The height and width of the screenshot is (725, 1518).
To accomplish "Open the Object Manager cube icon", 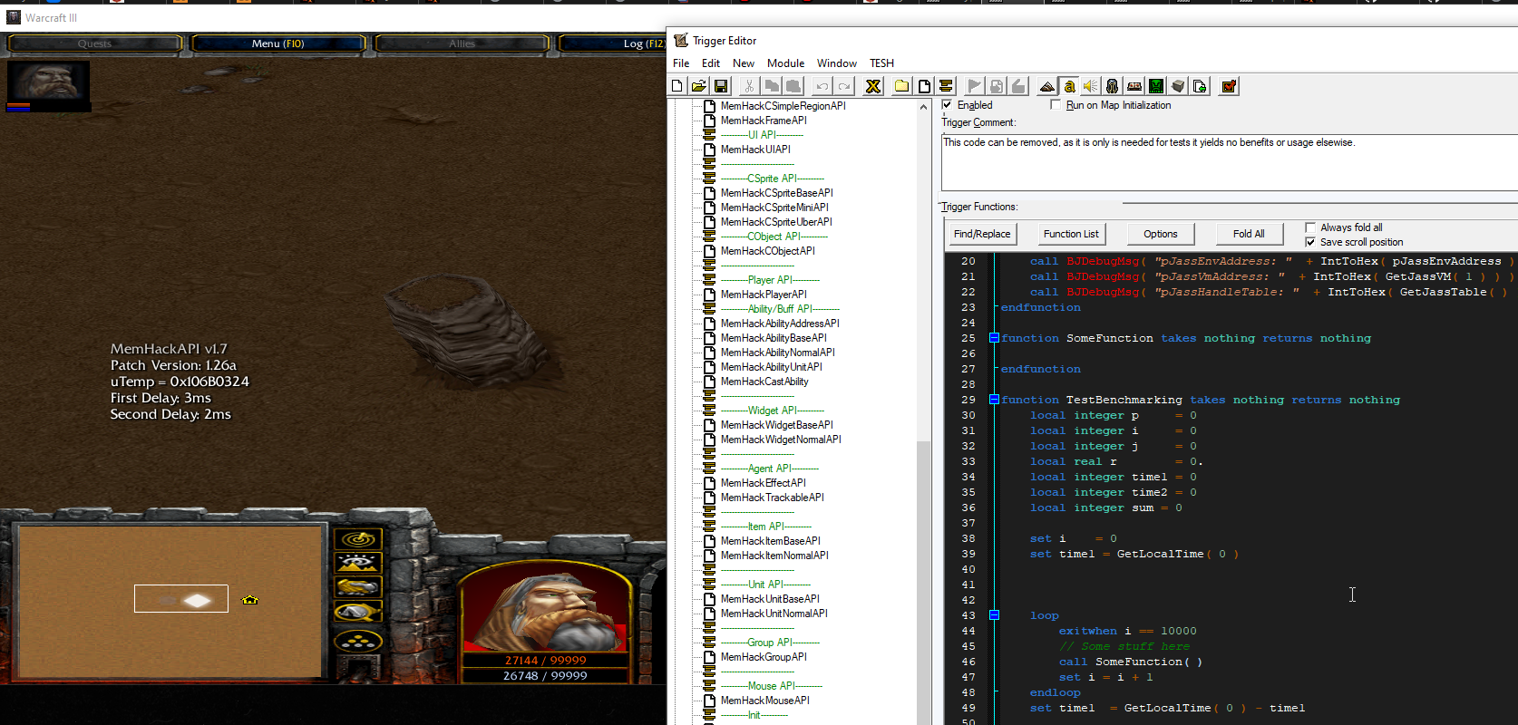I will click(x=1178, y=86).
